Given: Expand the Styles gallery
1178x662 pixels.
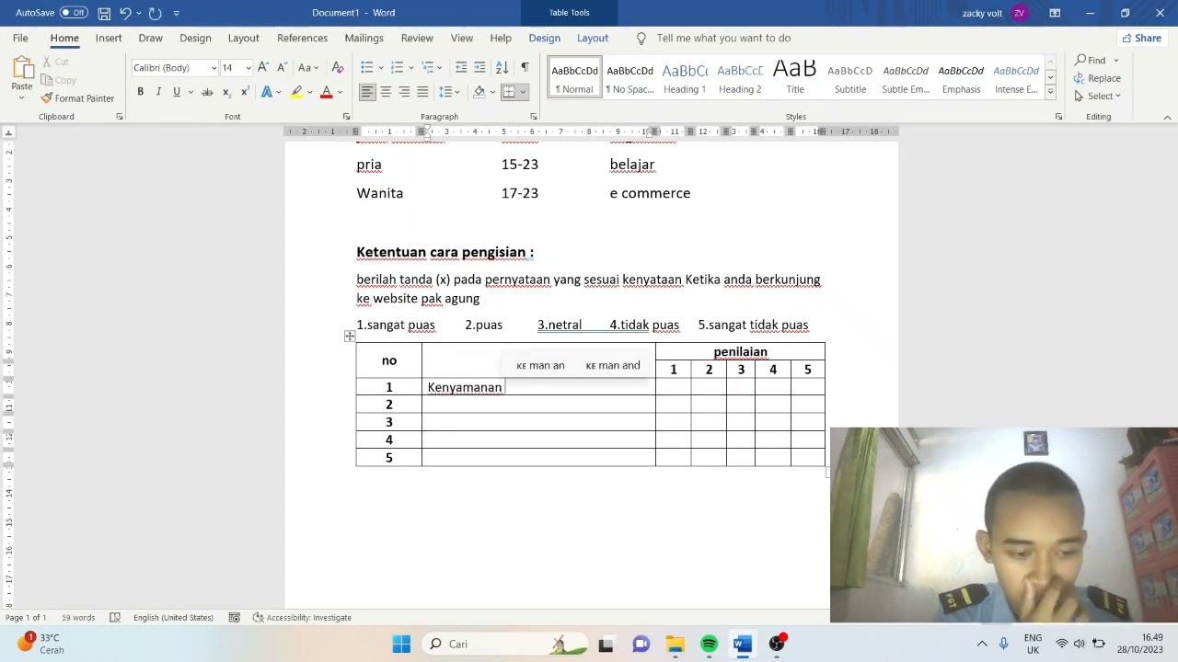Looking at the screenshot, I should pyautogui.click(x=1050, y=93).
